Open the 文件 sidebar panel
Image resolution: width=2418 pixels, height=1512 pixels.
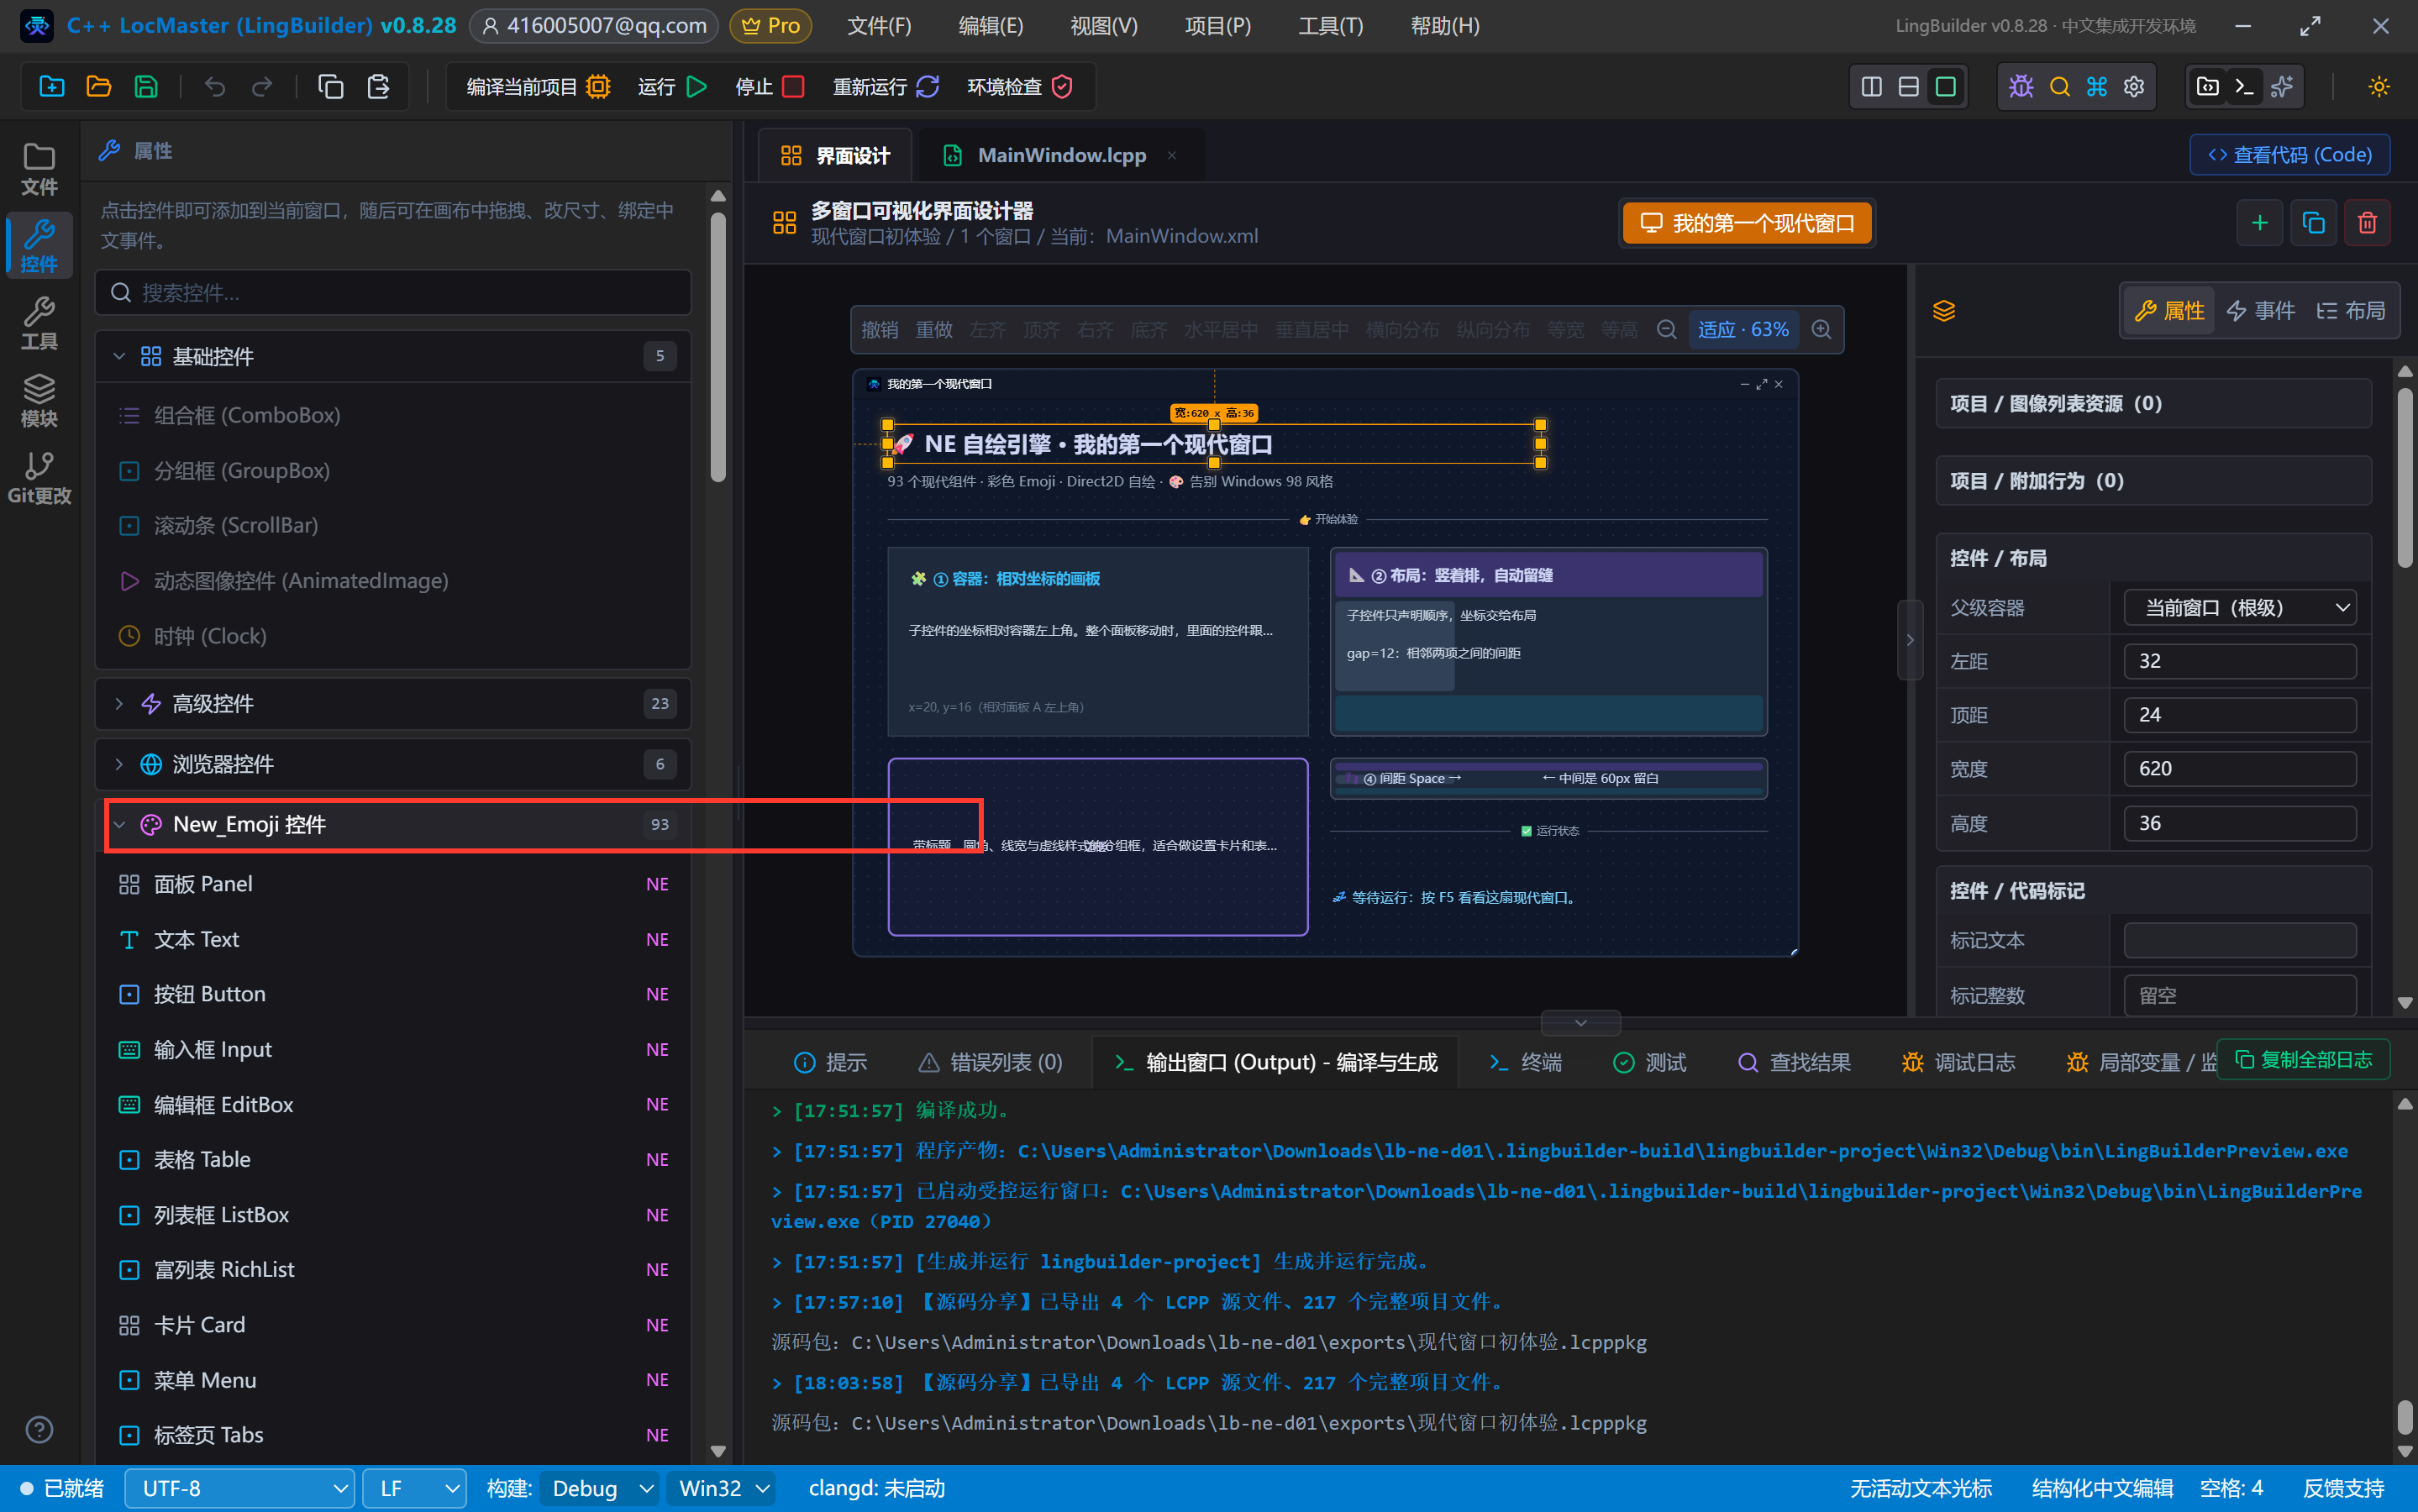(39, 169)
